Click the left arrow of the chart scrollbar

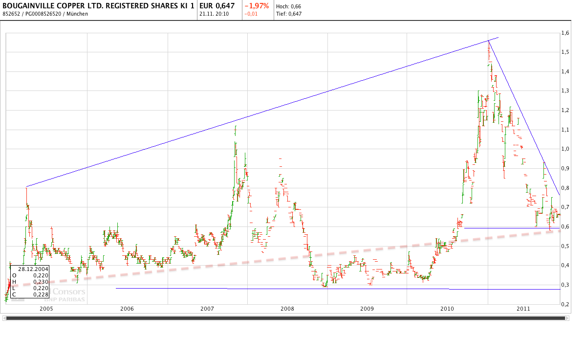click(4, 318)
